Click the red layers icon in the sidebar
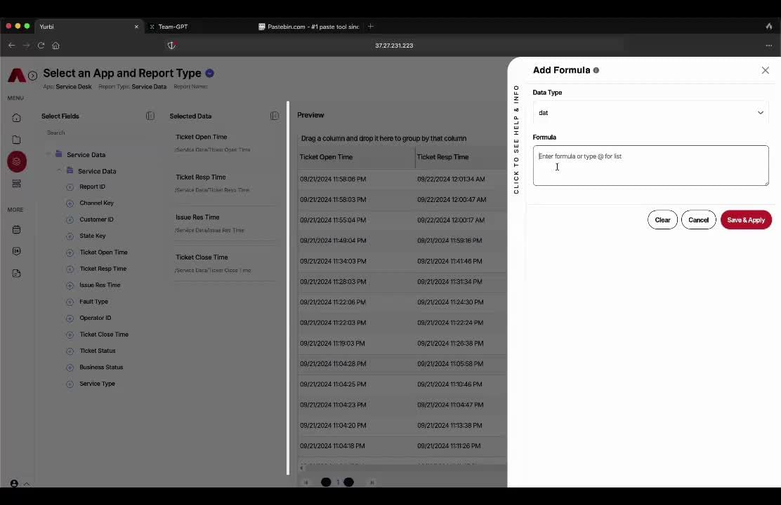781x505 pixels. coord(17,161)
